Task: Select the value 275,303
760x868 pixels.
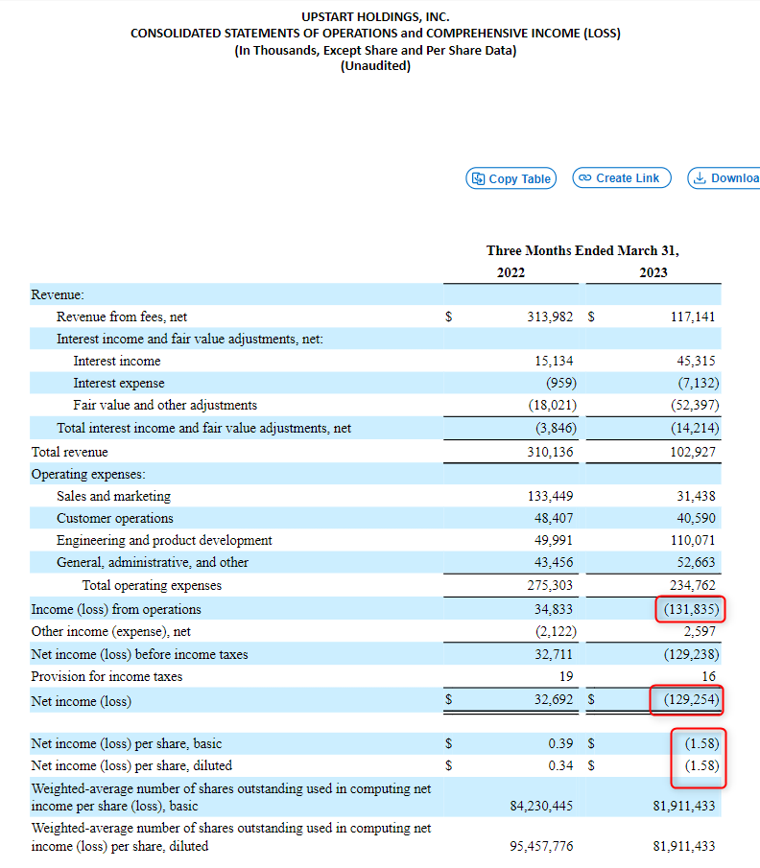Action: [550, 585]
